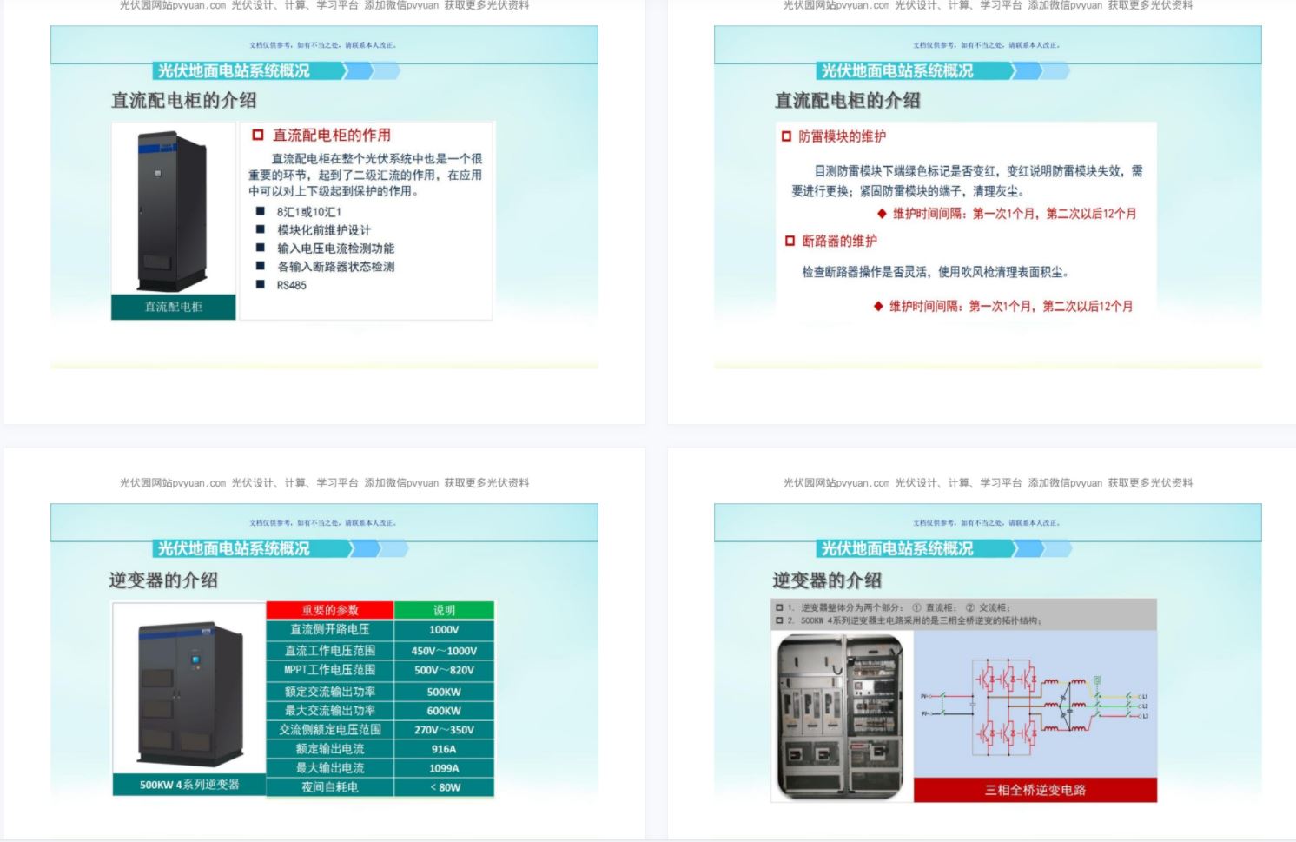Click the 500KW 4系列逆变器 caption
This screenshot has height=842, width=1296.
[x=189, y=785]
